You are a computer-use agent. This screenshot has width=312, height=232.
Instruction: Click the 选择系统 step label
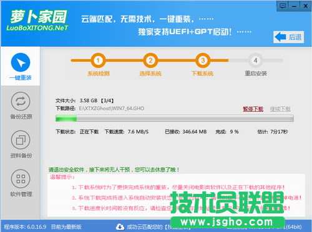coord(150,74)
